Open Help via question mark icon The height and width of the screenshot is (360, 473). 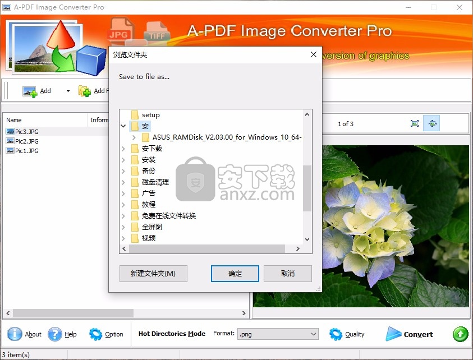[55, 334]
